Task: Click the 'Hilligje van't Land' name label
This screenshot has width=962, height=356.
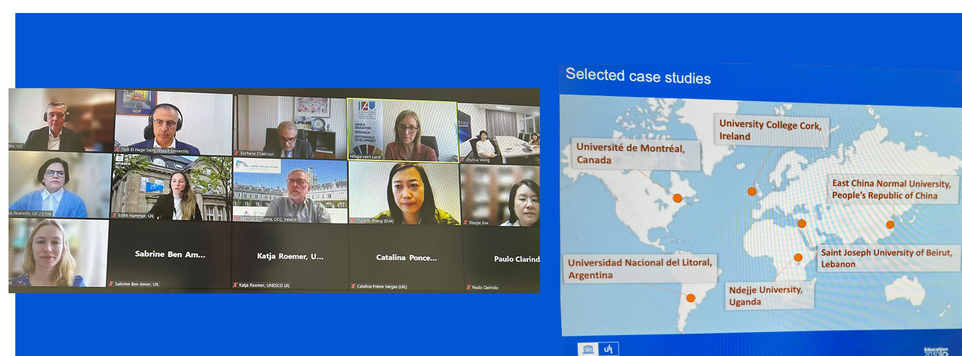Action: coord(365,157)
